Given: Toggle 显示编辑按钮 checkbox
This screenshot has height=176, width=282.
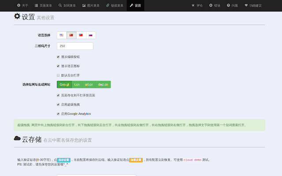Looking at the screenshot, I should (x=58, y=57).
